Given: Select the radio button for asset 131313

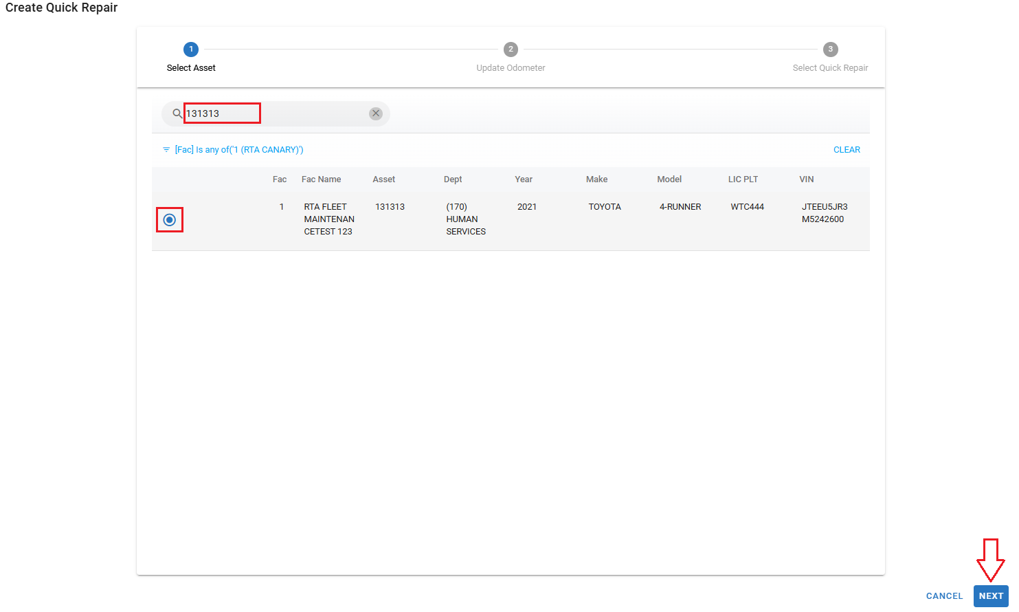Looking at the screenshot, I should (x=170, y=220).
